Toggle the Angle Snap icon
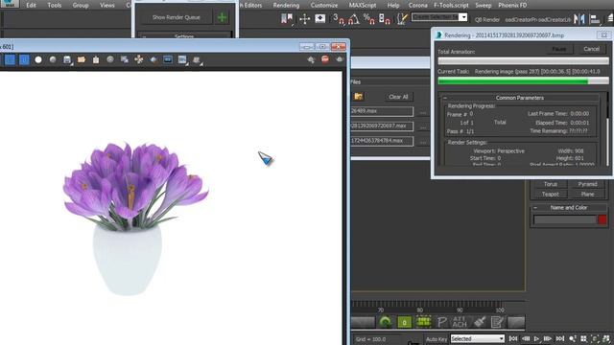 coord(354,18)
